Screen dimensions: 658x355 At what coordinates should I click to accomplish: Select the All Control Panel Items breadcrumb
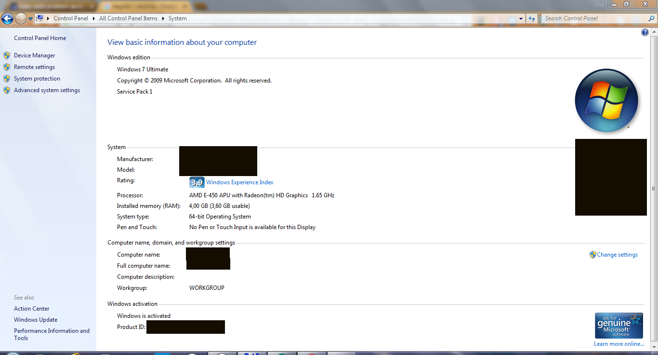pos(128,18)
